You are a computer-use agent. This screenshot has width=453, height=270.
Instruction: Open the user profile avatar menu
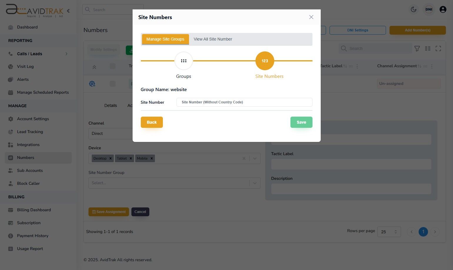tap(443, 9)
